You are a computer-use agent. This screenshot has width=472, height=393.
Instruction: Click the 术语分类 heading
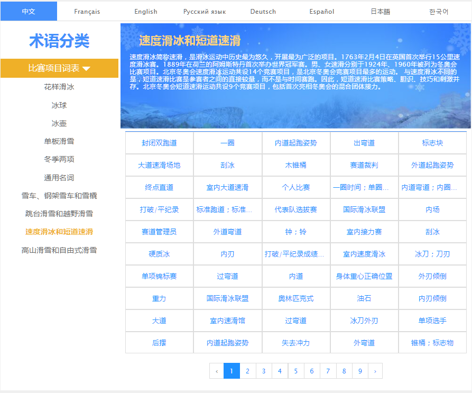tap(59, 41)
